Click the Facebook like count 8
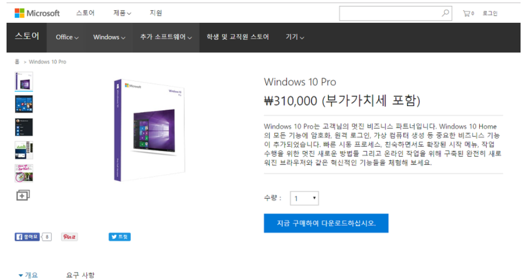Viewport: 526px width, 279px height. click(x=47, y=237)
